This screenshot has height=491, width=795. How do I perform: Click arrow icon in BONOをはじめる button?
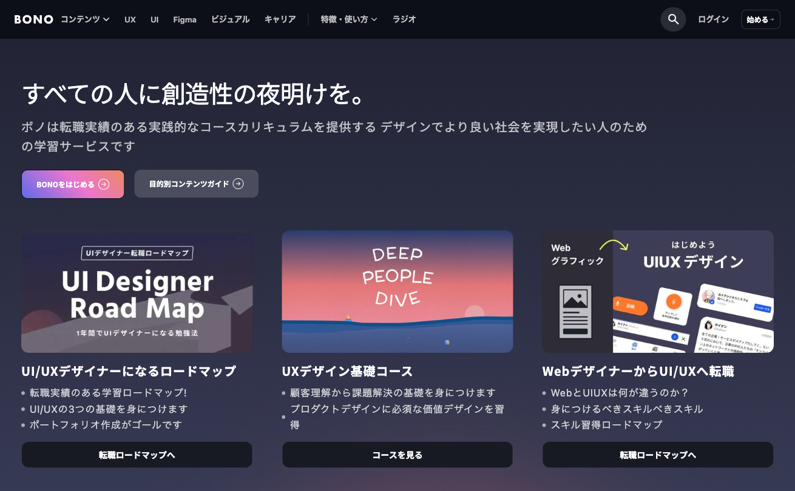[104, 184]
